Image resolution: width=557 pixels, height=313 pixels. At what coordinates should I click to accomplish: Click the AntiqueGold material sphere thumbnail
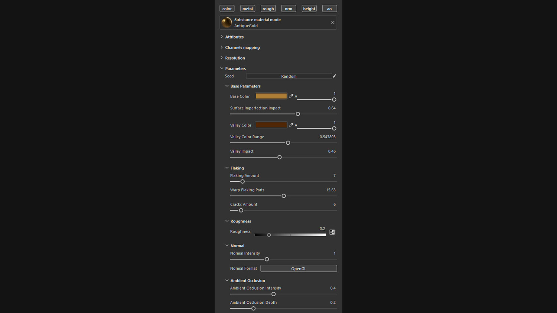pos(227,23)
